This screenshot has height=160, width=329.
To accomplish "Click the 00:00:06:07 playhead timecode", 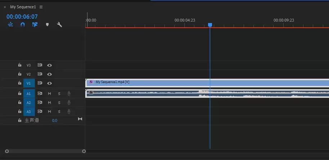I will point(22,17).
